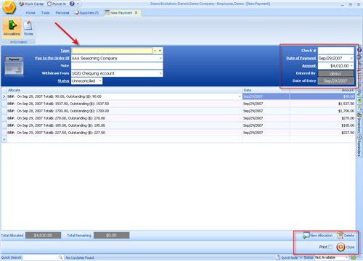
Task: Click the Status link in payment header
Action: click(x=63, y=81)
